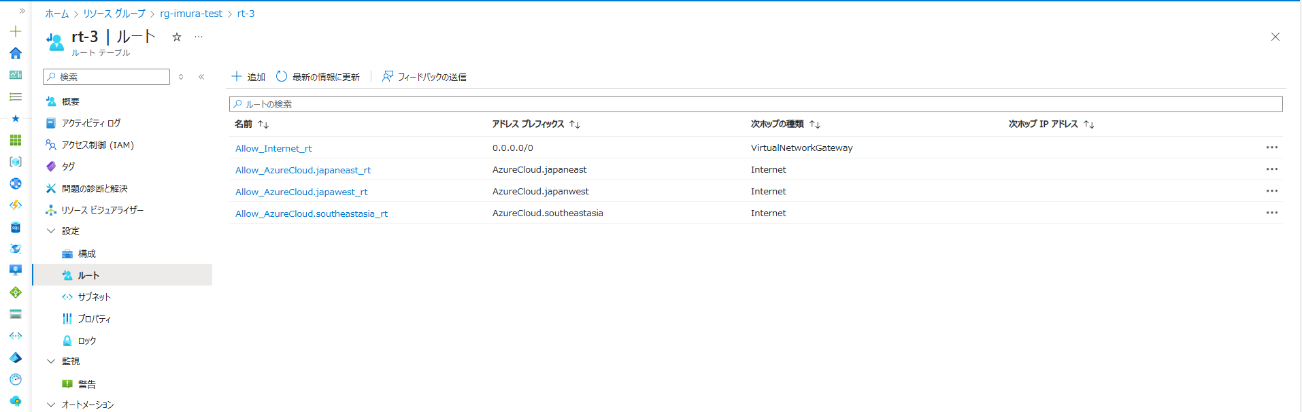Go to Home via the house icon
Image resolution: width=1302 pixels, height=412 pixels.
coord(16,53)
